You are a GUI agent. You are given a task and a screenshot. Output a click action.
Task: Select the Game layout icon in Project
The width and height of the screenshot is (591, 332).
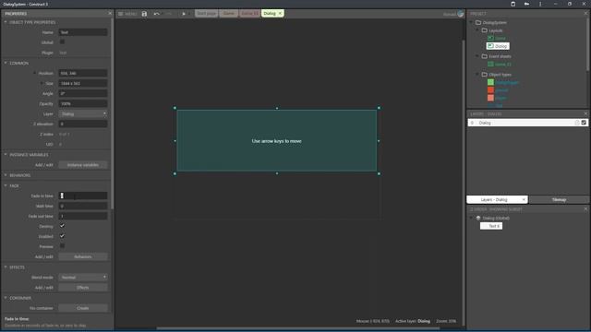(x=490, y=38)
